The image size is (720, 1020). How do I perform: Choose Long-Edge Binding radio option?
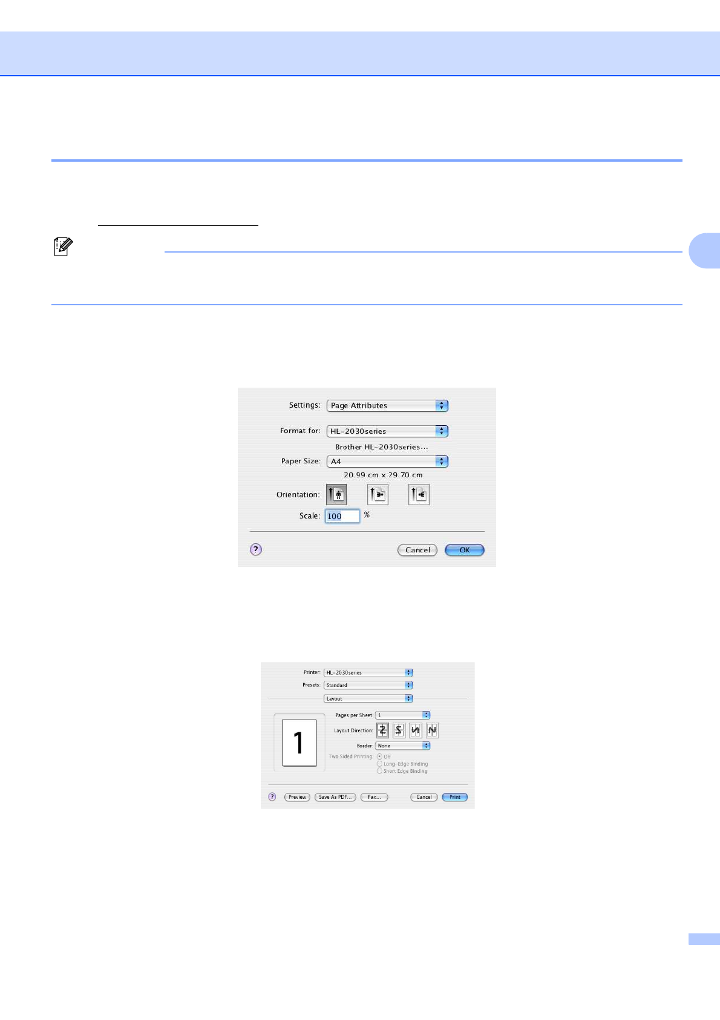pyautogui.click(x=380, y=764)
